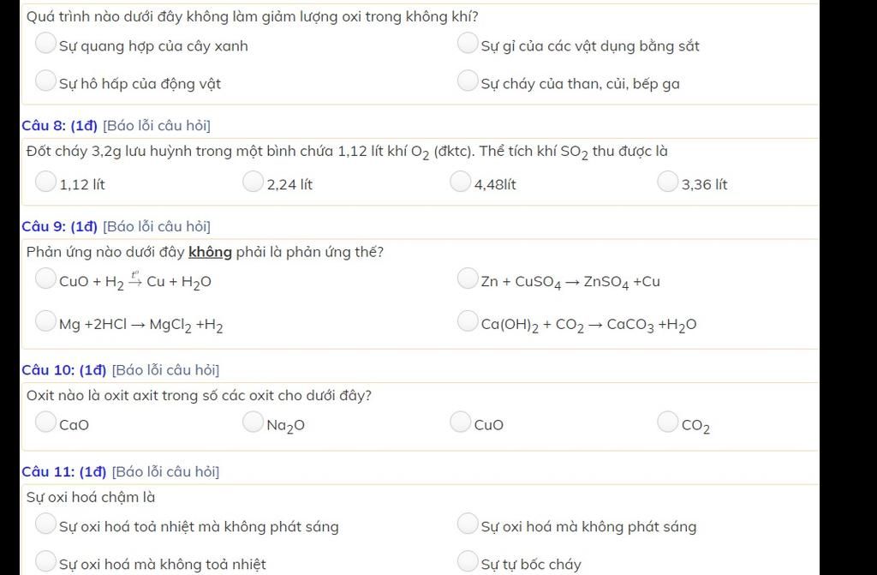
Task: Select the '2,24 lít' option
Action: (x=254, y=183)
